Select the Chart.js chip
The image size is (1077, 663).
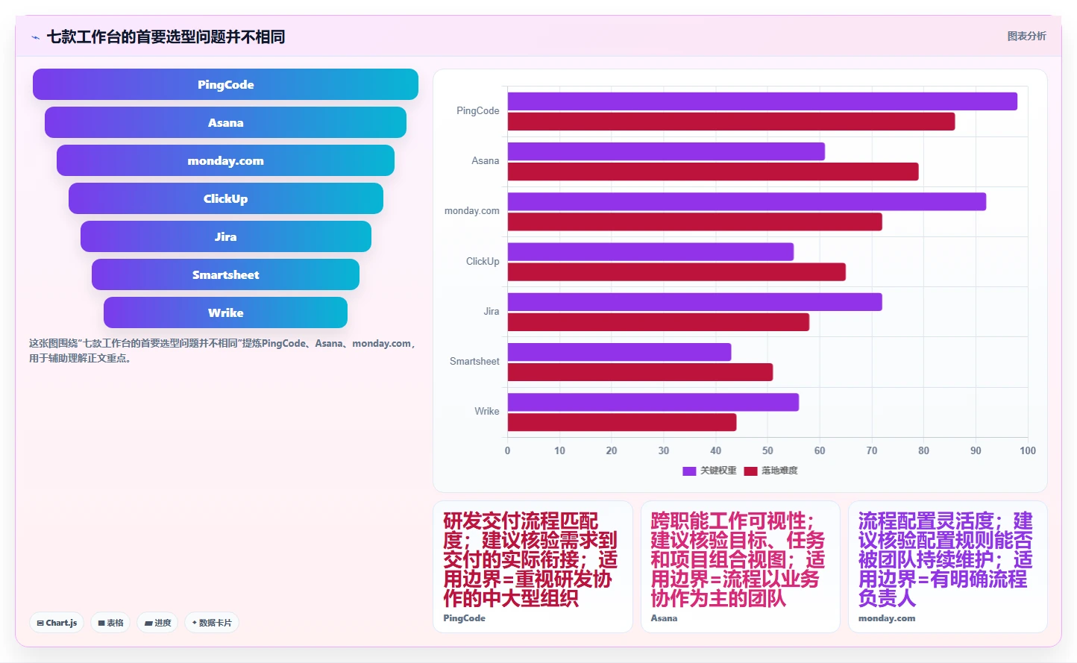57,623
